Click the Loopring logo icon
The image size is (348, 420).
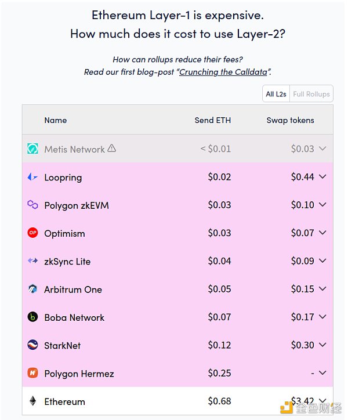click(32, 178)
